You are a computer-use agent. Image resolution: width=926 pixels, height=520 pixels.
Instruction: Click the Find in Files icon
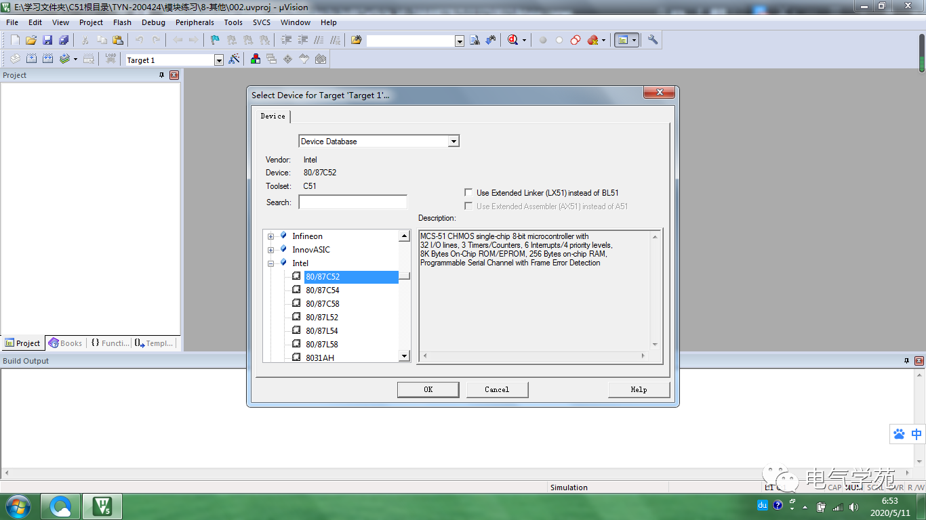(357, 40)
